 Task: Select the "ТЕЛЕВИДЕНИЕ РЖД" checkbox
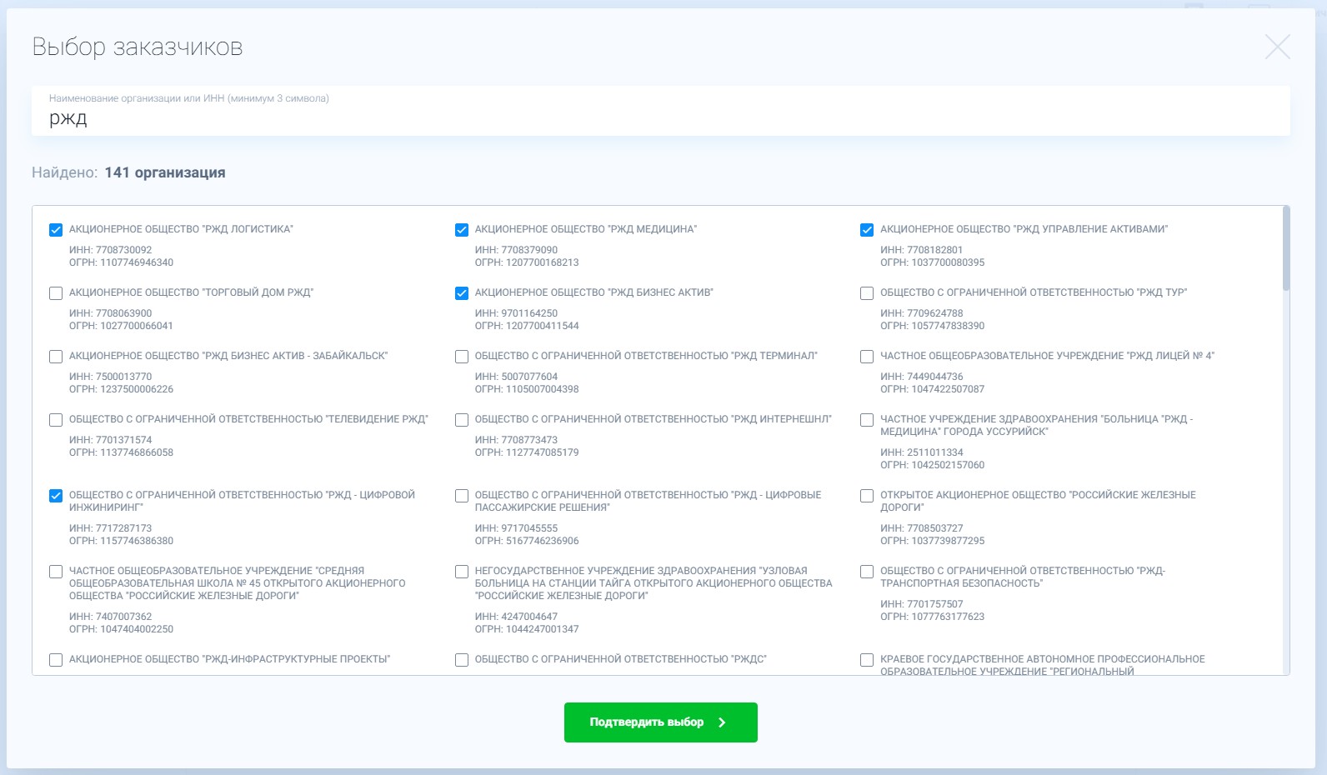pos(56,420)
